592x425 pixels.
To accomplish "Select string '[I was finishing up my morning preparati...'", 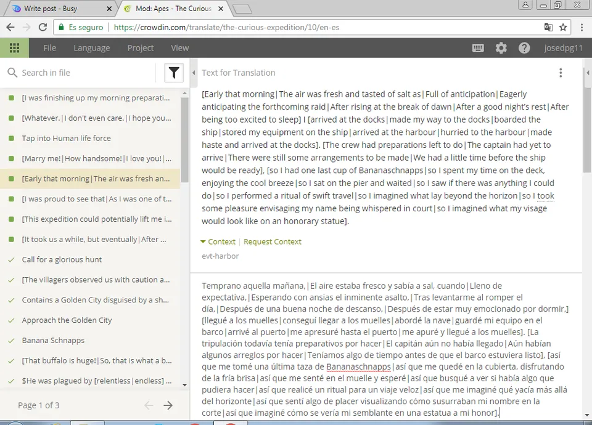I will tap(90, 98).
